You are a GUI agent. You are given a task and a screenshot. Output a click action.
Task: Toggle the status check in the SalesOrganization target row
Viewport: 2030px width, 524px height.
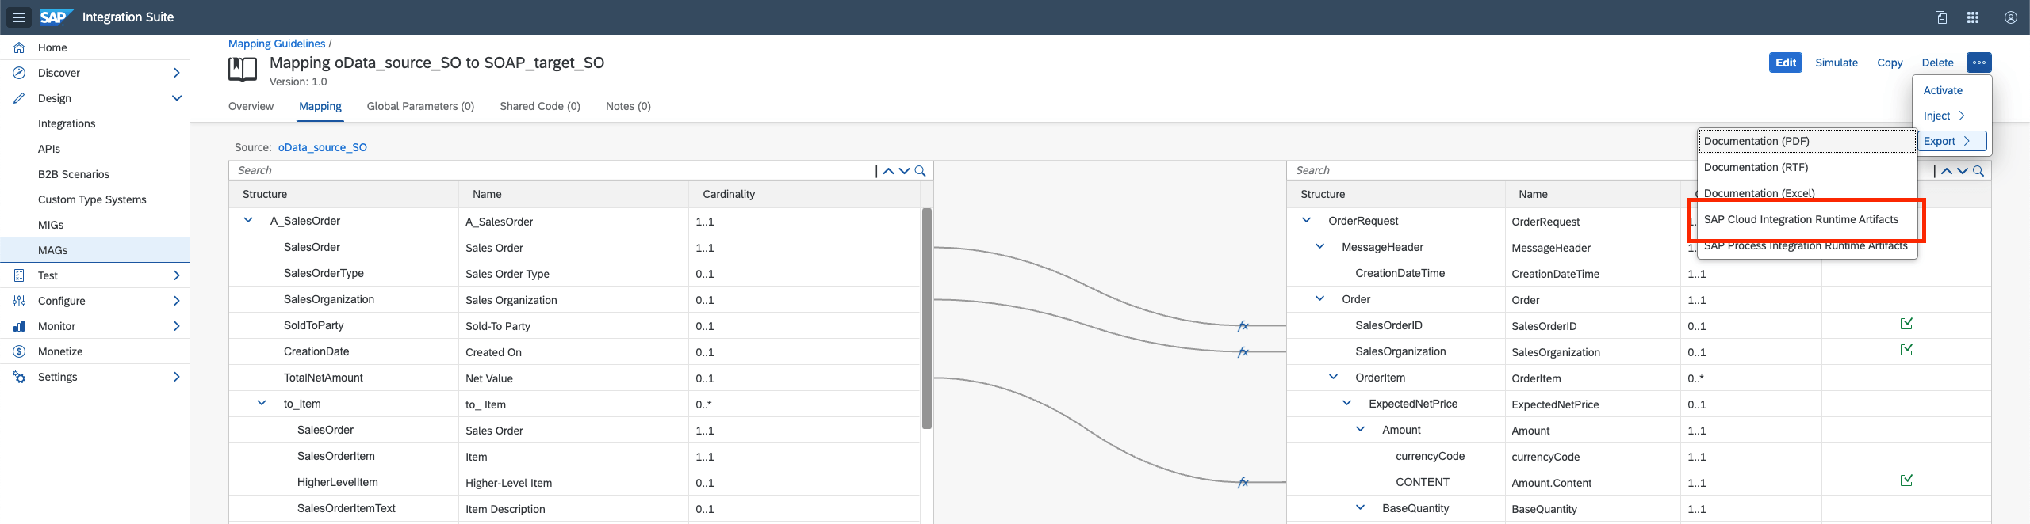pos(1906,350)
